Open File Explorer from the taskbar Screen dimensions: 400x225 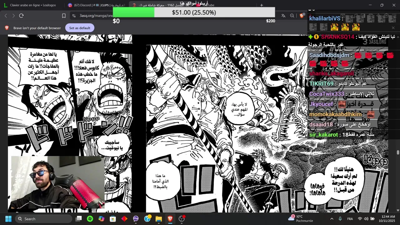pyautogui.click(x=158, y=219)
